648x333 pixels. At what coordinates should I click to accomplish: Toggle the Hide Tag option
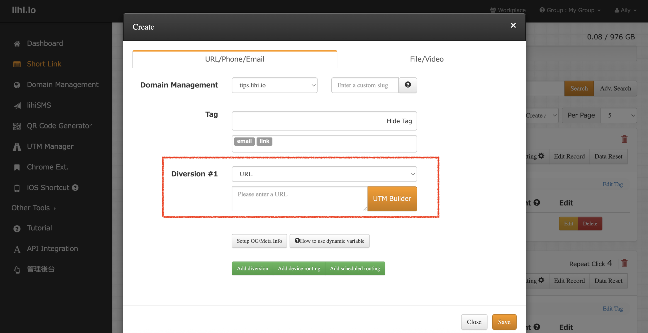pos(399,121)
